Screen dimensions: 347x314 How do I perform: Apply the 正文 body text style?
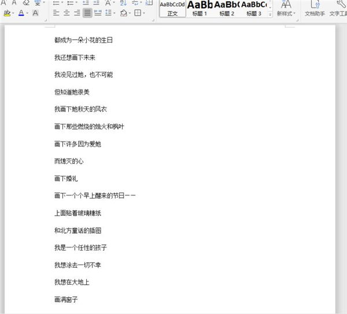tap(172, 8)
